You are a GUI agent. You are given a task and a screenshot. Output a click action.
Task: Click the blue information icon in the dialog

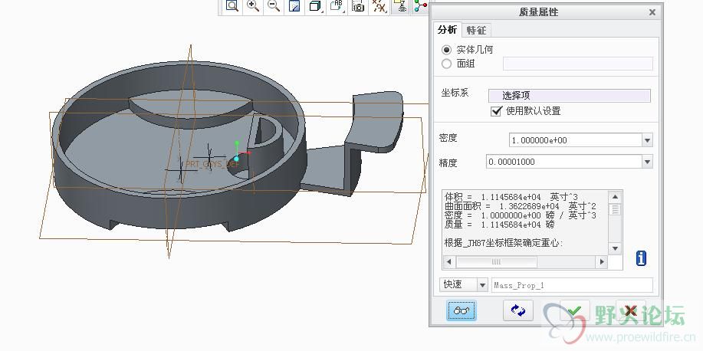click(x=642, y=258)
